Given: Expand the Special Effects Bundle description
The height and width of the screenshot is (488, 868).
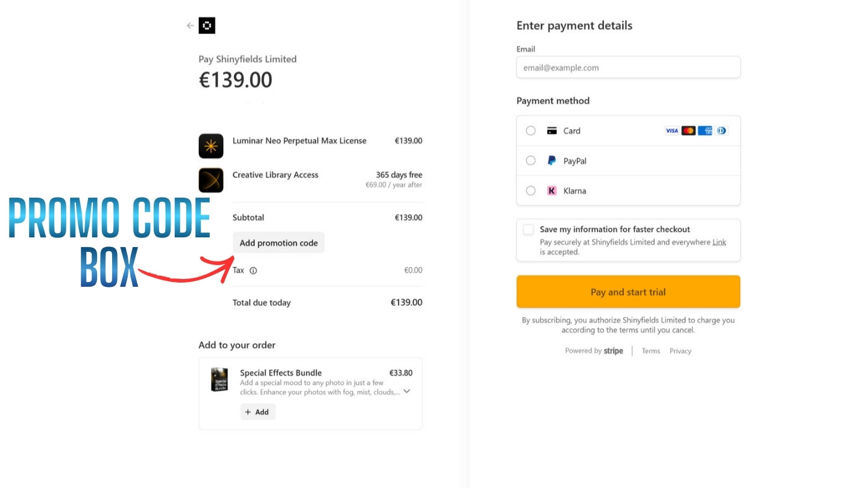Looking at the screenshot, I should pos(407,391).
